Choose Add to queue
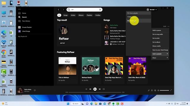 coord(160,30)
